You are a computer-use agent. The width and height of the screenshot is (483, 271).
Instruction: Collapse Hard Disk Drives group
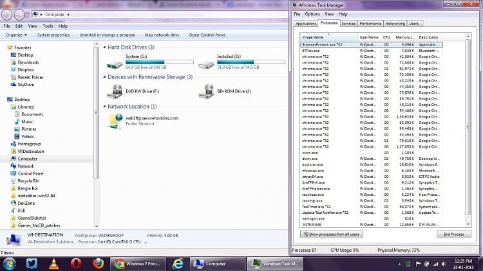tap(105, 48)
